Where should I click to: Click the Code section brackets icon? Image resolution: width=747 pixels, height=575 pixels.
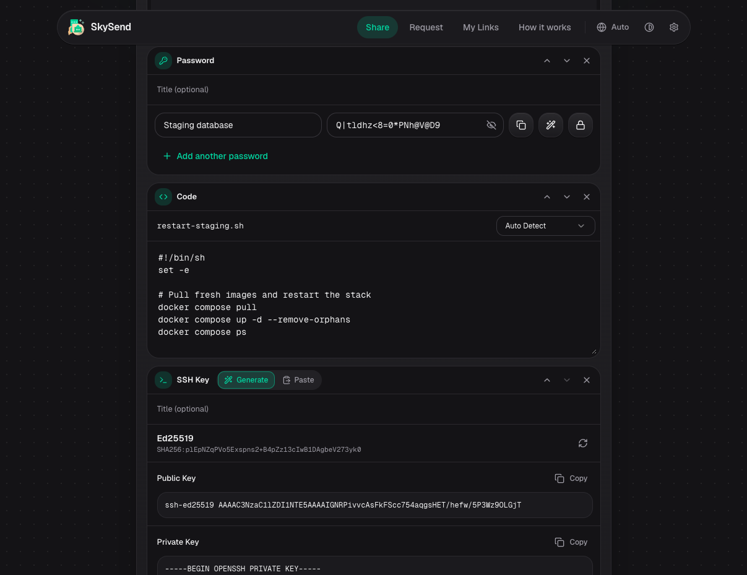pyautogui.click(x=163, y=197)
